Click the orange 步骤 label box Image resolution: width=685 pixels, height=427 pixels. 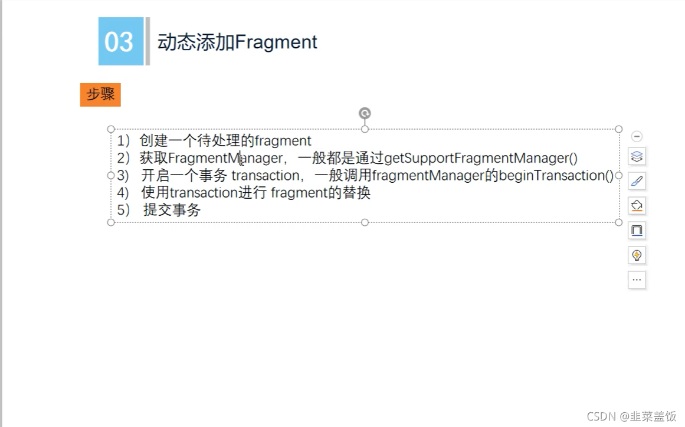tap(100, 95)
